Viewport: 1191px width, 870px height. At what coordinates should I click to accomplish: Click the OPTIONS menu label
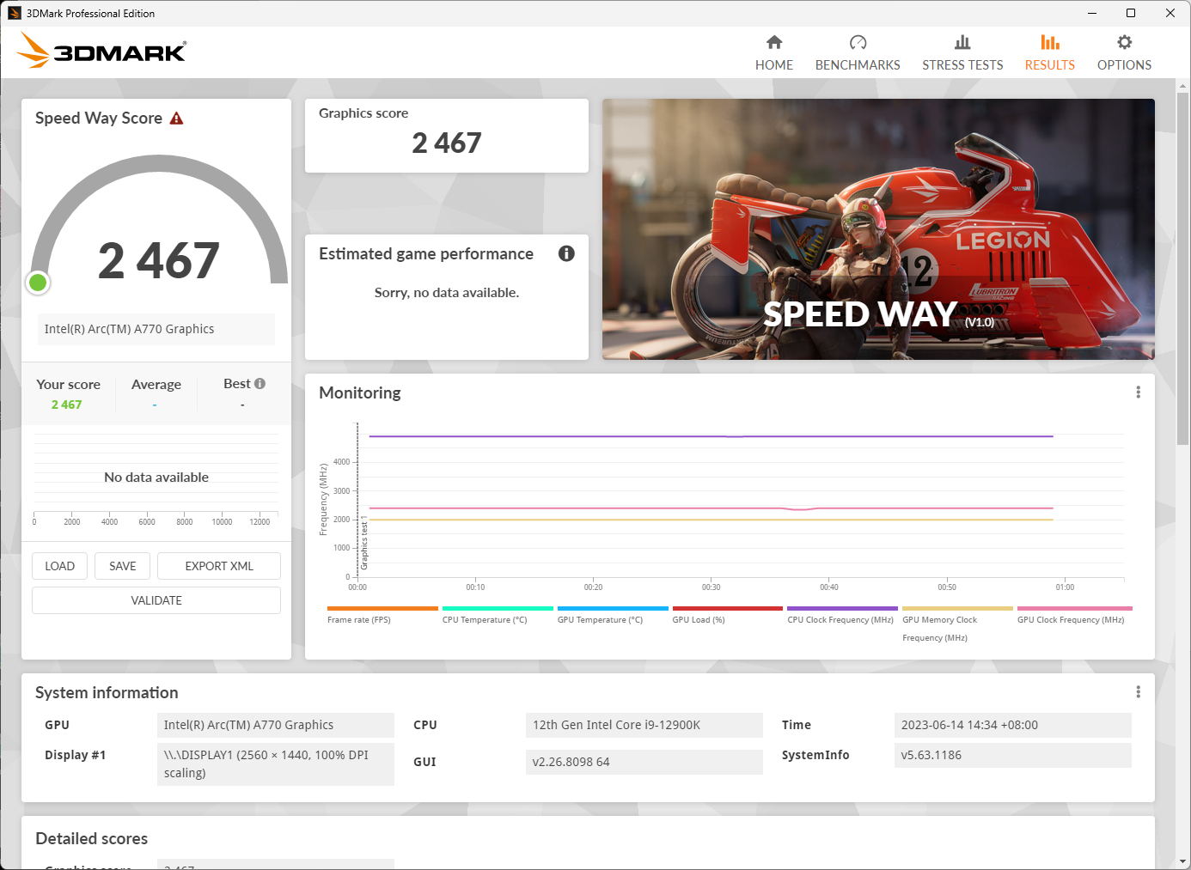(1124, 65)
